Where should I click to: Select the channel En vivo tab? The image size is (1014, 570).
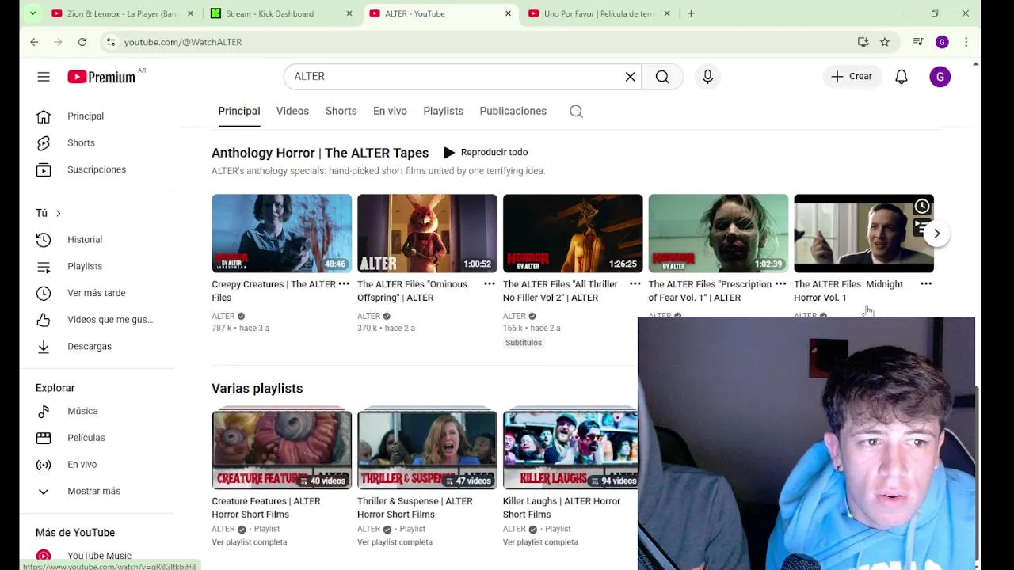[390, 112]
